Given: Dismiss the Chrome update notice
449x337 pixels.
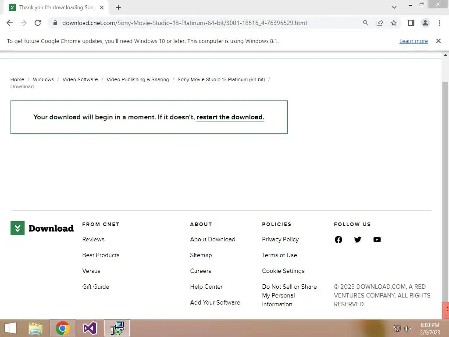Looking at the screenshot, I should pos(438,41).
